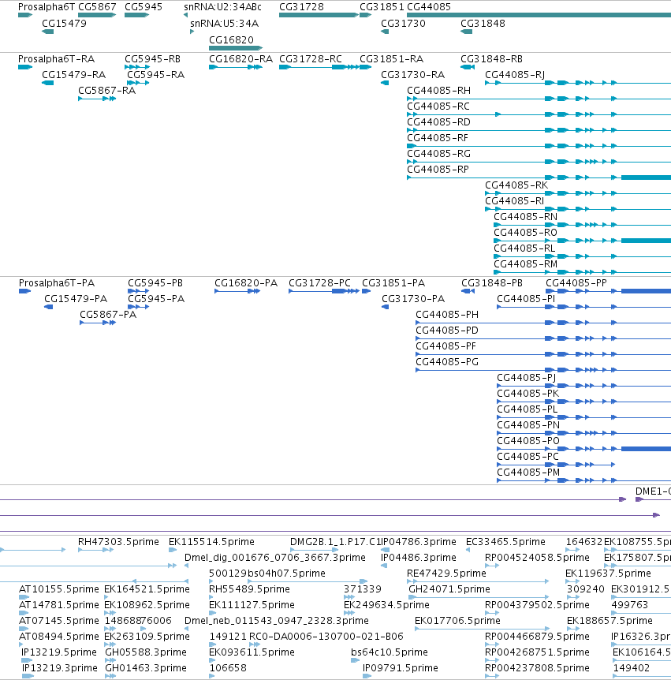Click EST EK115514.5prime label
671x680 pixels.
click(211, 542)
